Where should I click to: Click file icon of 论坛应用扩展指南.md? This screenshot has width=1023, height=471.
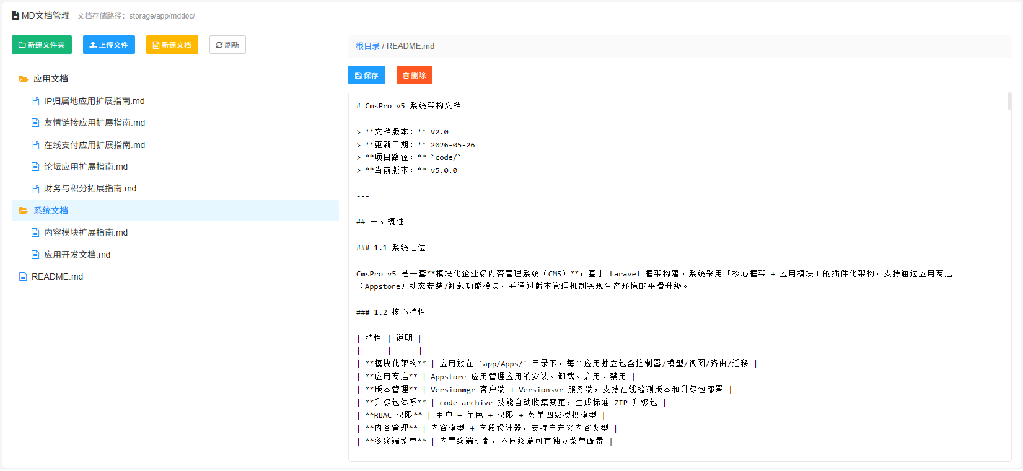coord(35,167)
